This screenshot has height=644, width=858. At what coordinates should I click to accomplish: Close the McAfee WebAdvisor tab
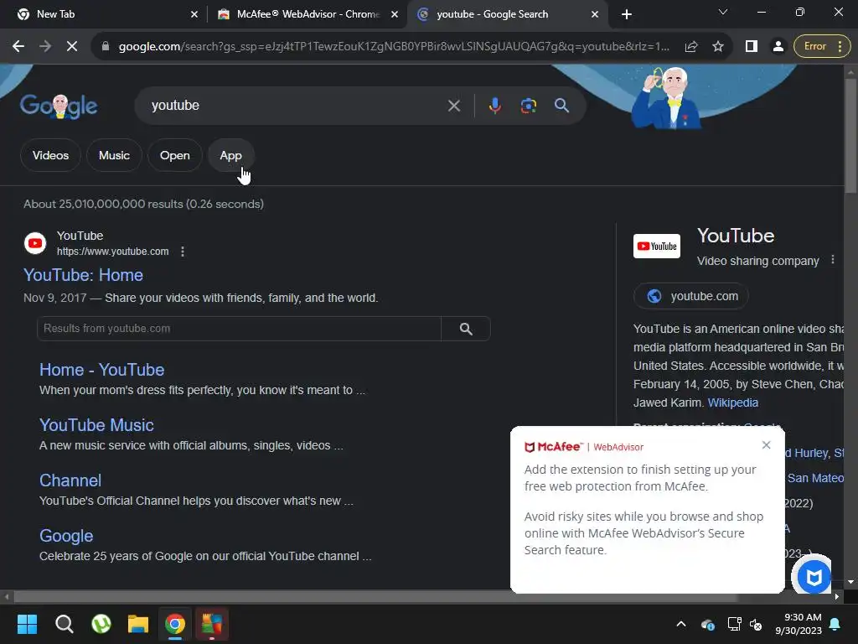click(395, 15)
